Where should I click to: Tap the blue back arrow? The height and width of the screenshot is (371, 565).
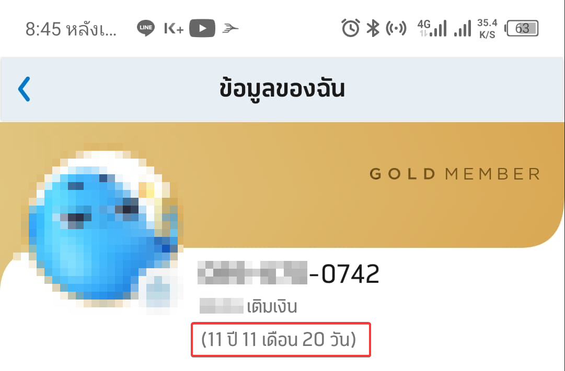coord(24,89)
